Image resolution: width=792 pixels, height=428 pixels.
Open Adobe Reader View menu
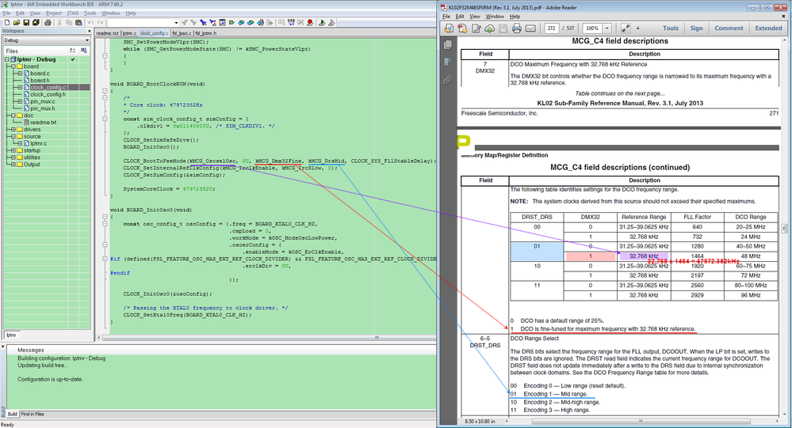tap(475, 17)
